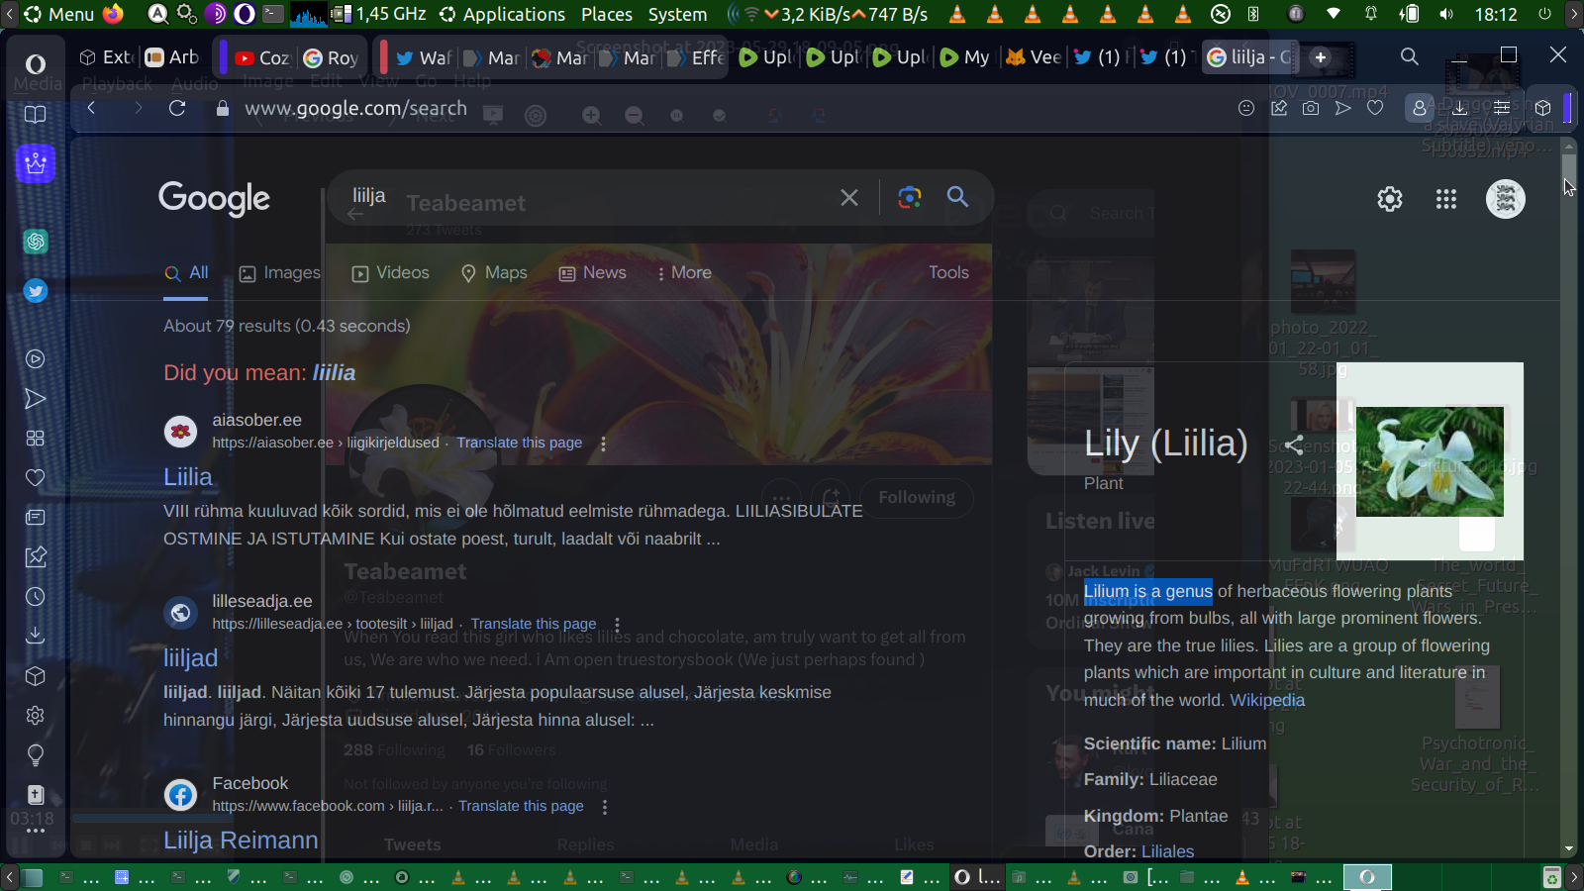Translate the lilleseadja.ee result page
Screen dimensions: 1584x891
point(534,625)
